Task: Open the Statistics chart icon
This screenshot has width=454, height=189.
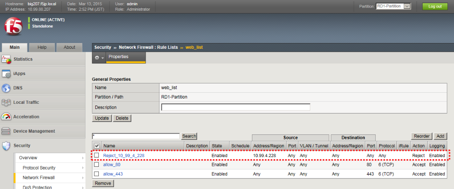Action: click(x=6, y=59)
